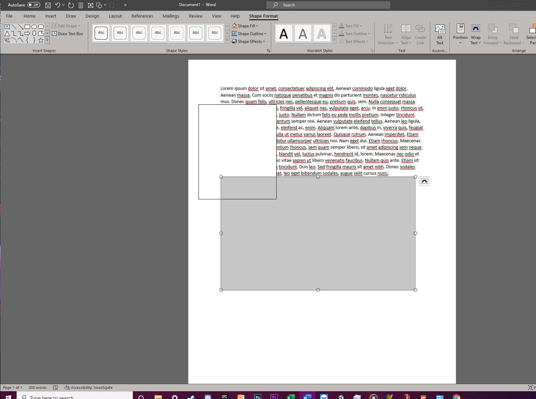Expand the WordArt Styles gallery
536x399 pixels.
(x=334, y=40)
